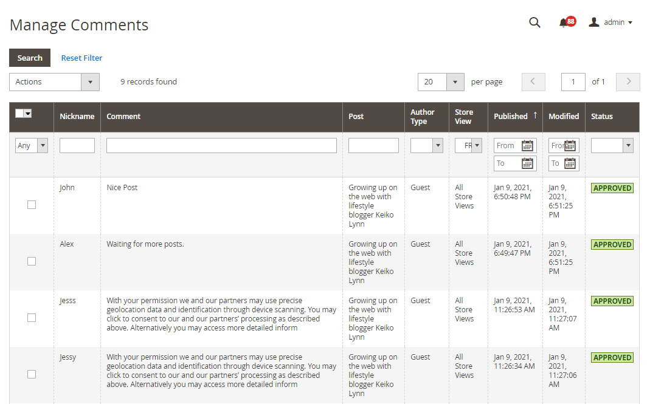Viewport: 650px width, 404px height.
Task: Sort by Status column header
Action: click(602, 117)
